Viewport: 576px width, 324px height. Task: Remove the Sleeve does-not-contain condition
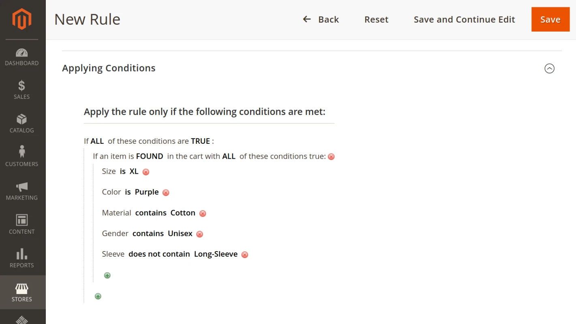point(244,254)
